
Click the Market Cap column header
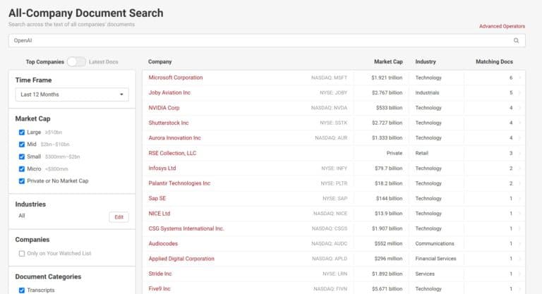click(x=388, y=62)
